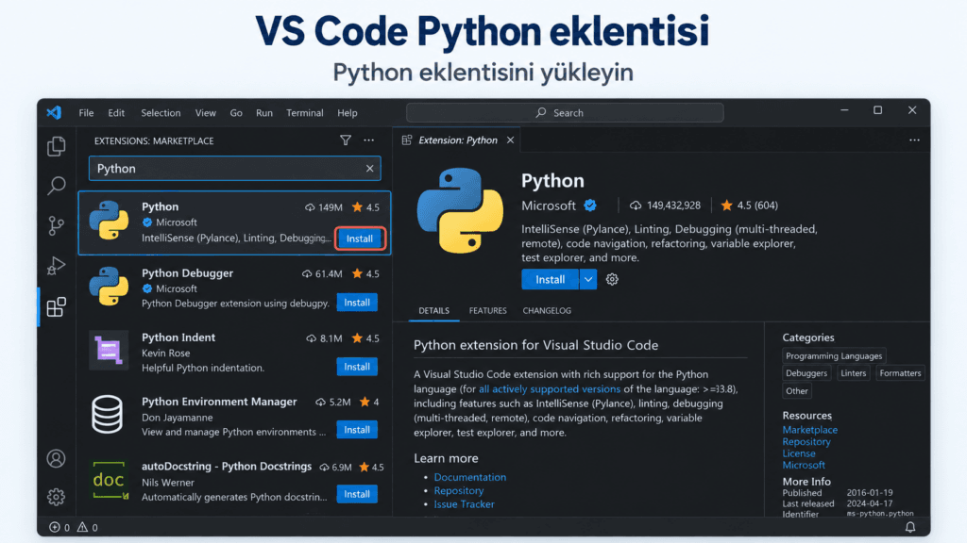Viewport: 967px width, 543px height.
Task: Switch to the CHANGELOG tab
Action: (547, 310)
